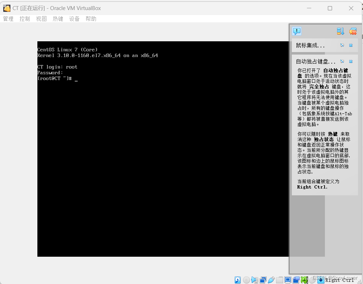Screen dimensions: 363x284
Task: Open the 管理 menu
Action: 8,19
